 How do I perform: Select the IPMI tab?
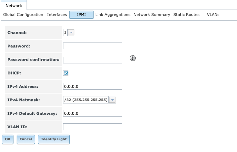click(x=81, y=15)
